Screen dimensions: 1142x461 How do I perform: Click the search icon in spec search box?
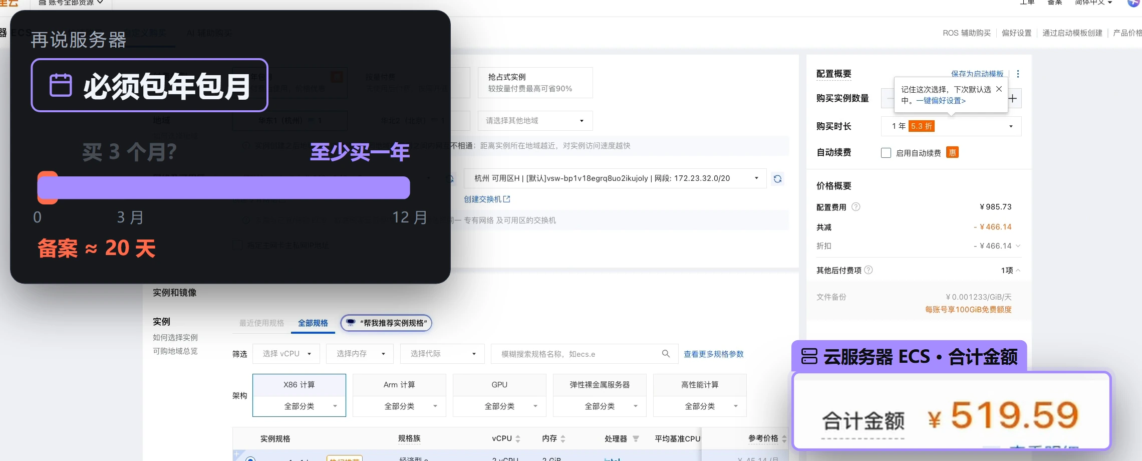pyautogui.click(x=666, y=354)
